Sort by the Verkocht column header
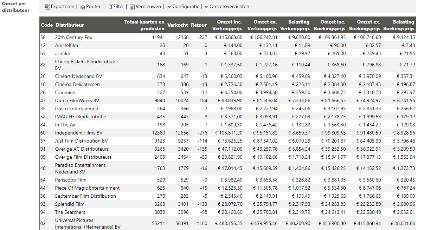Screen dimensions: 424x230 pyautogui.click(x=178, y=25)
